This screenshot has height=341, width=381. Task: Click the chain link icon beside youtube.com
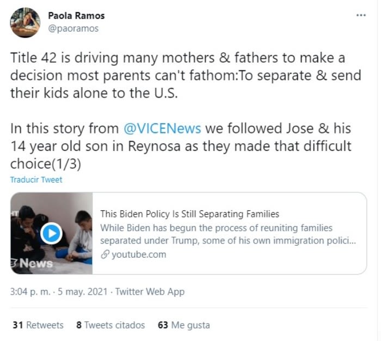pyautogui.click(x=105, y=254)
